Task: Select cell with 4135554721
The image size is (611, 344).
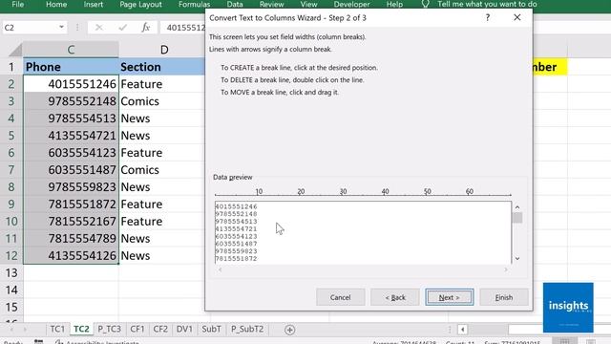Action: tap(71, 136)
